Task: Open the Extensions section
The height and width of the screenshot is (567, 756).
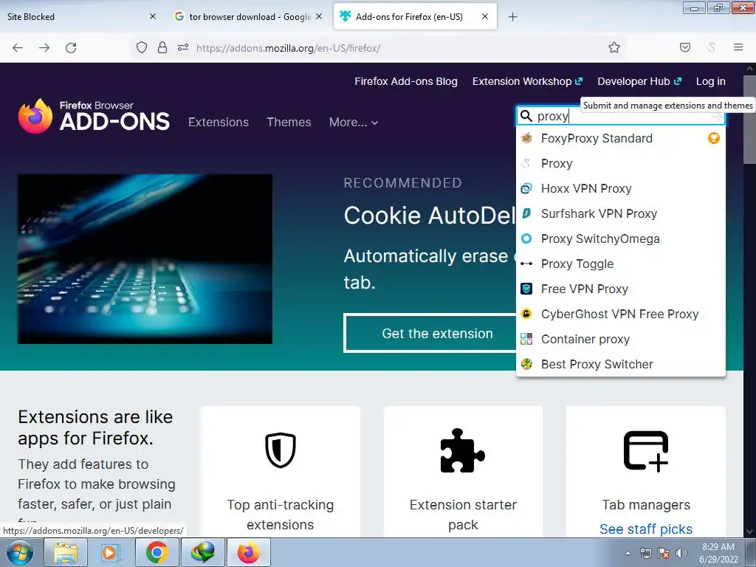Action: [x=219, y=122]
